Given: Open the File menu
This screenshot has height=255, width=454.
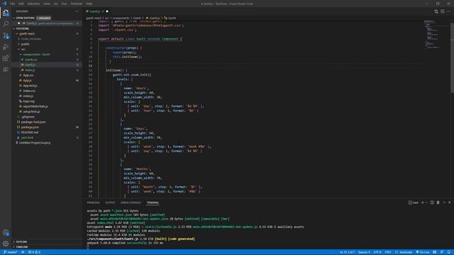Looking at the screenshot, I should (13, 4).
